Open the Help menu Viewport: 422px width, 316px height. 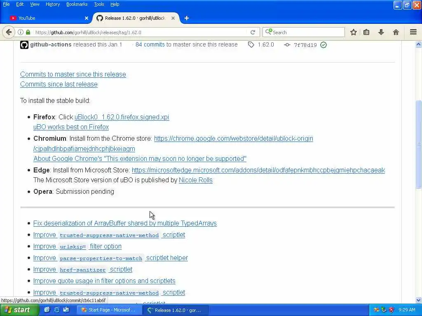coord(115,4)
